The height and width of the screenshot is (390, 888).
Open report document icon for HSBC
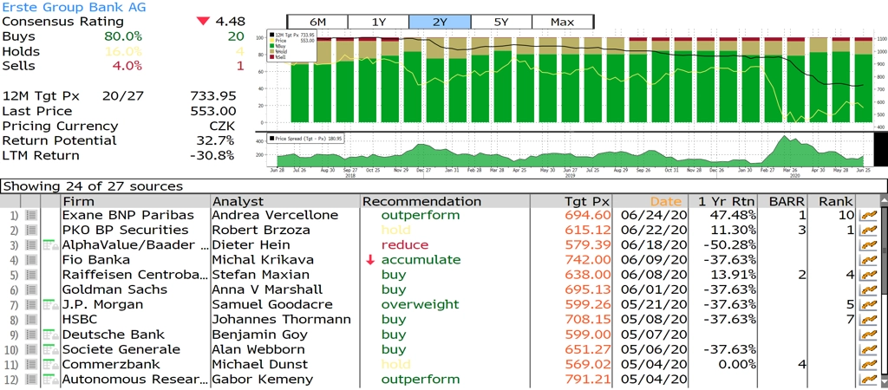30,320
